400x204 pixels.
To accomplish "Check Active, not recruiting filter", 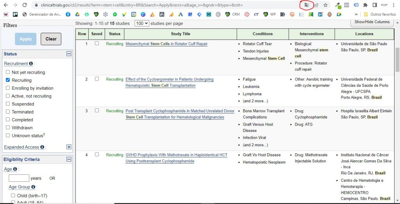I will coord(8,96).
